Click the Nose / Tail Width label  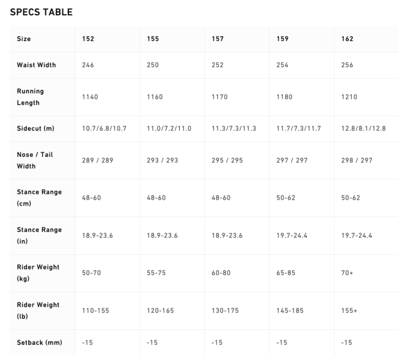click(34, 160)
